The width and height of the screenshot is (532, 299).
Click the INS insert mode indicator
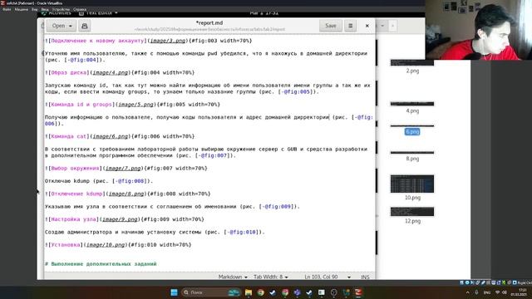pyautogui.click(x=365, y=277)
